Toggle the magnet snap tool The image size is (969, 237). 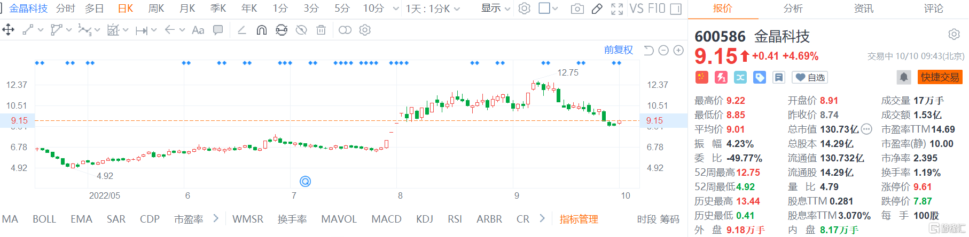pyautogui.click(x=261, y=30)
